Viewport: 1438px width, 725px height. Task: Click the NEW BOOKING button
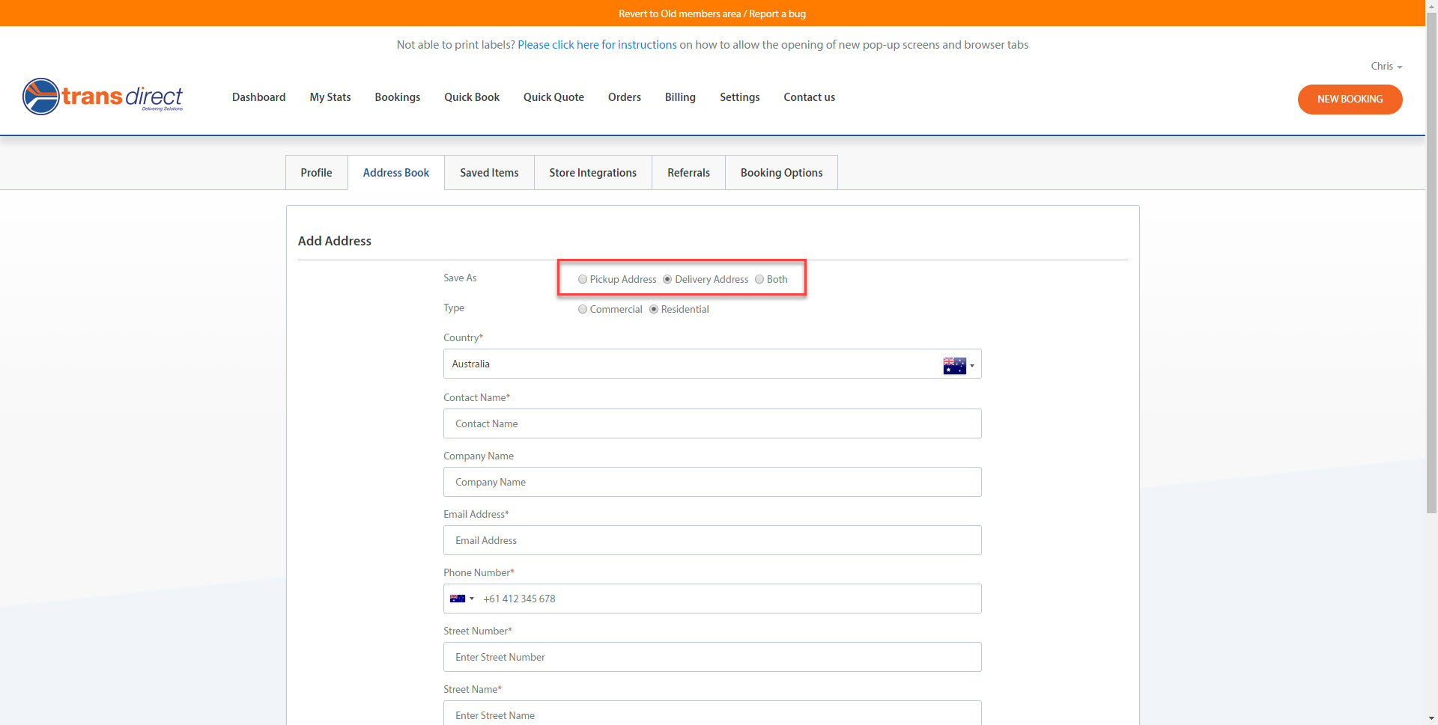(x=1350, y=99)
